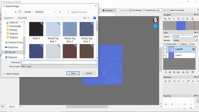This screenshot has width=199, height=112.
Task: Zoom out on Reference image
Action: 179,81
